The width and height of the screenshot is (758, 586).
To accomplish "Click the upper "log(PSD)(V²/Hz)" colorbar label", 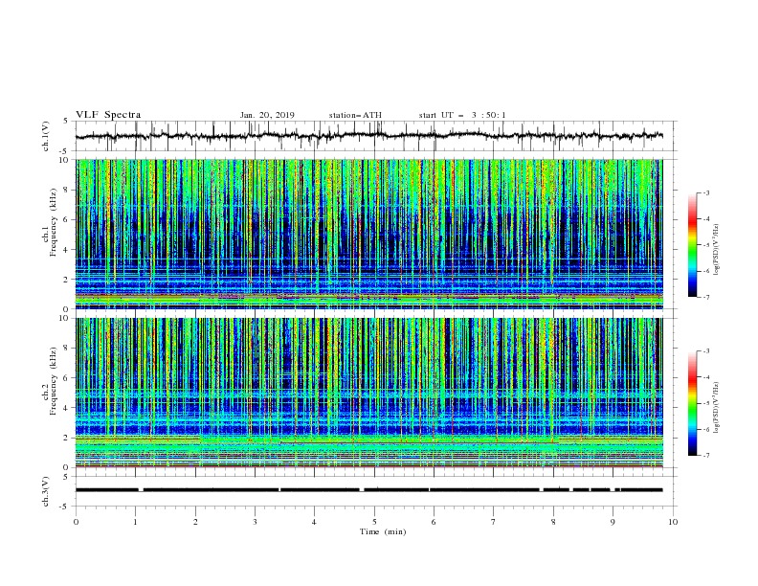I will (717, 250).
